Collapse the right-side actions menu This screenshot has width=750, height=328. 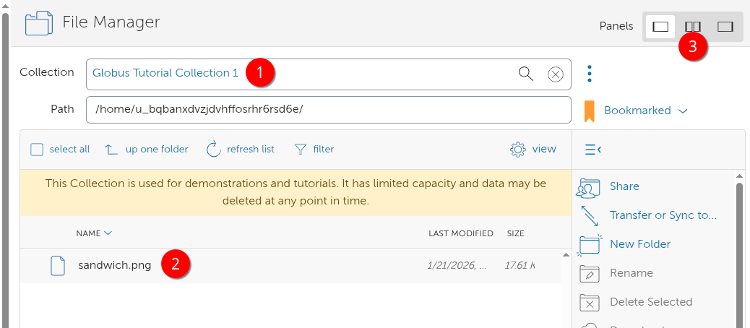click(x=592, y=150)
